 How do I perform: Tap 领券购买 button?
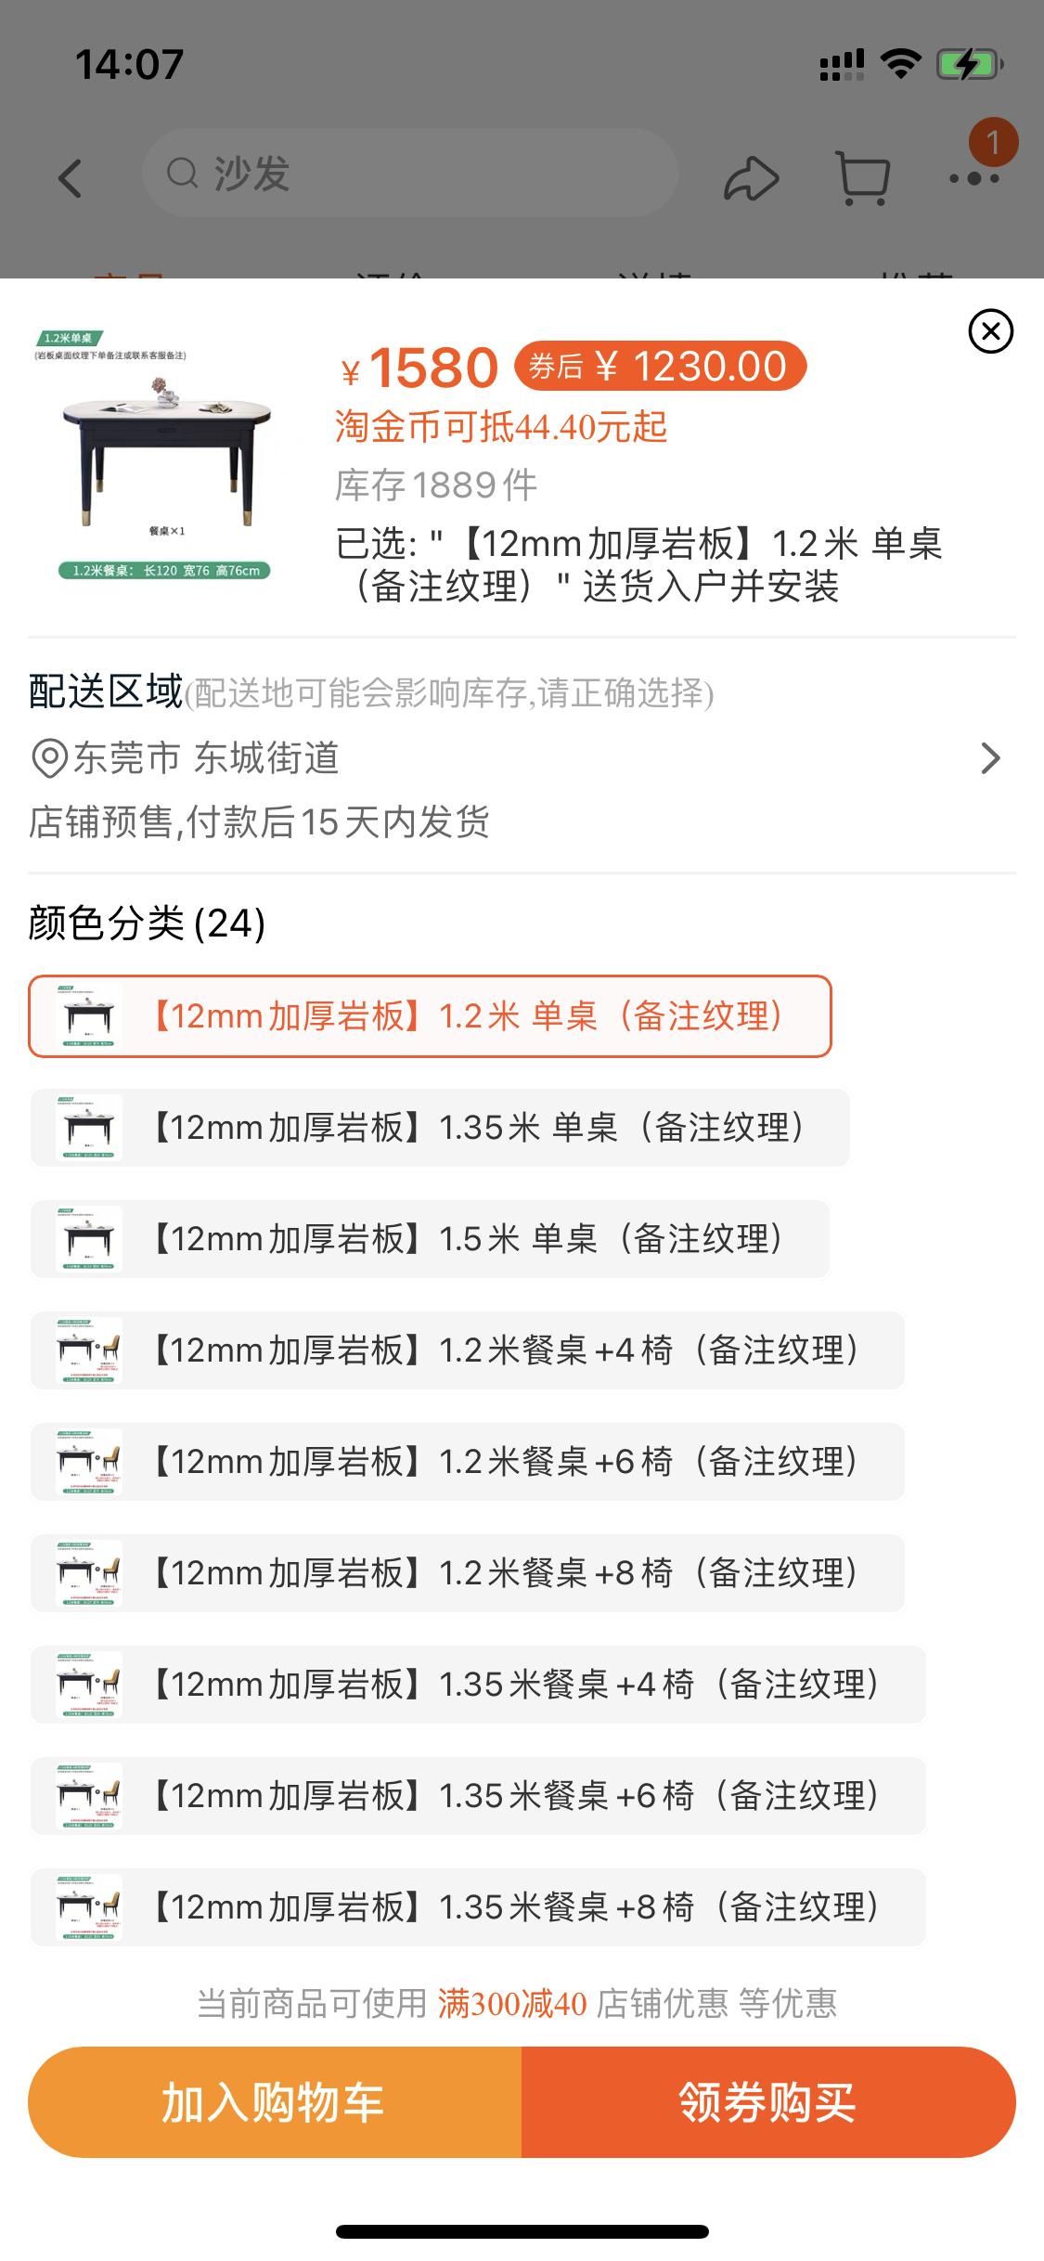pyautogui.click(x=768, y=2102)
